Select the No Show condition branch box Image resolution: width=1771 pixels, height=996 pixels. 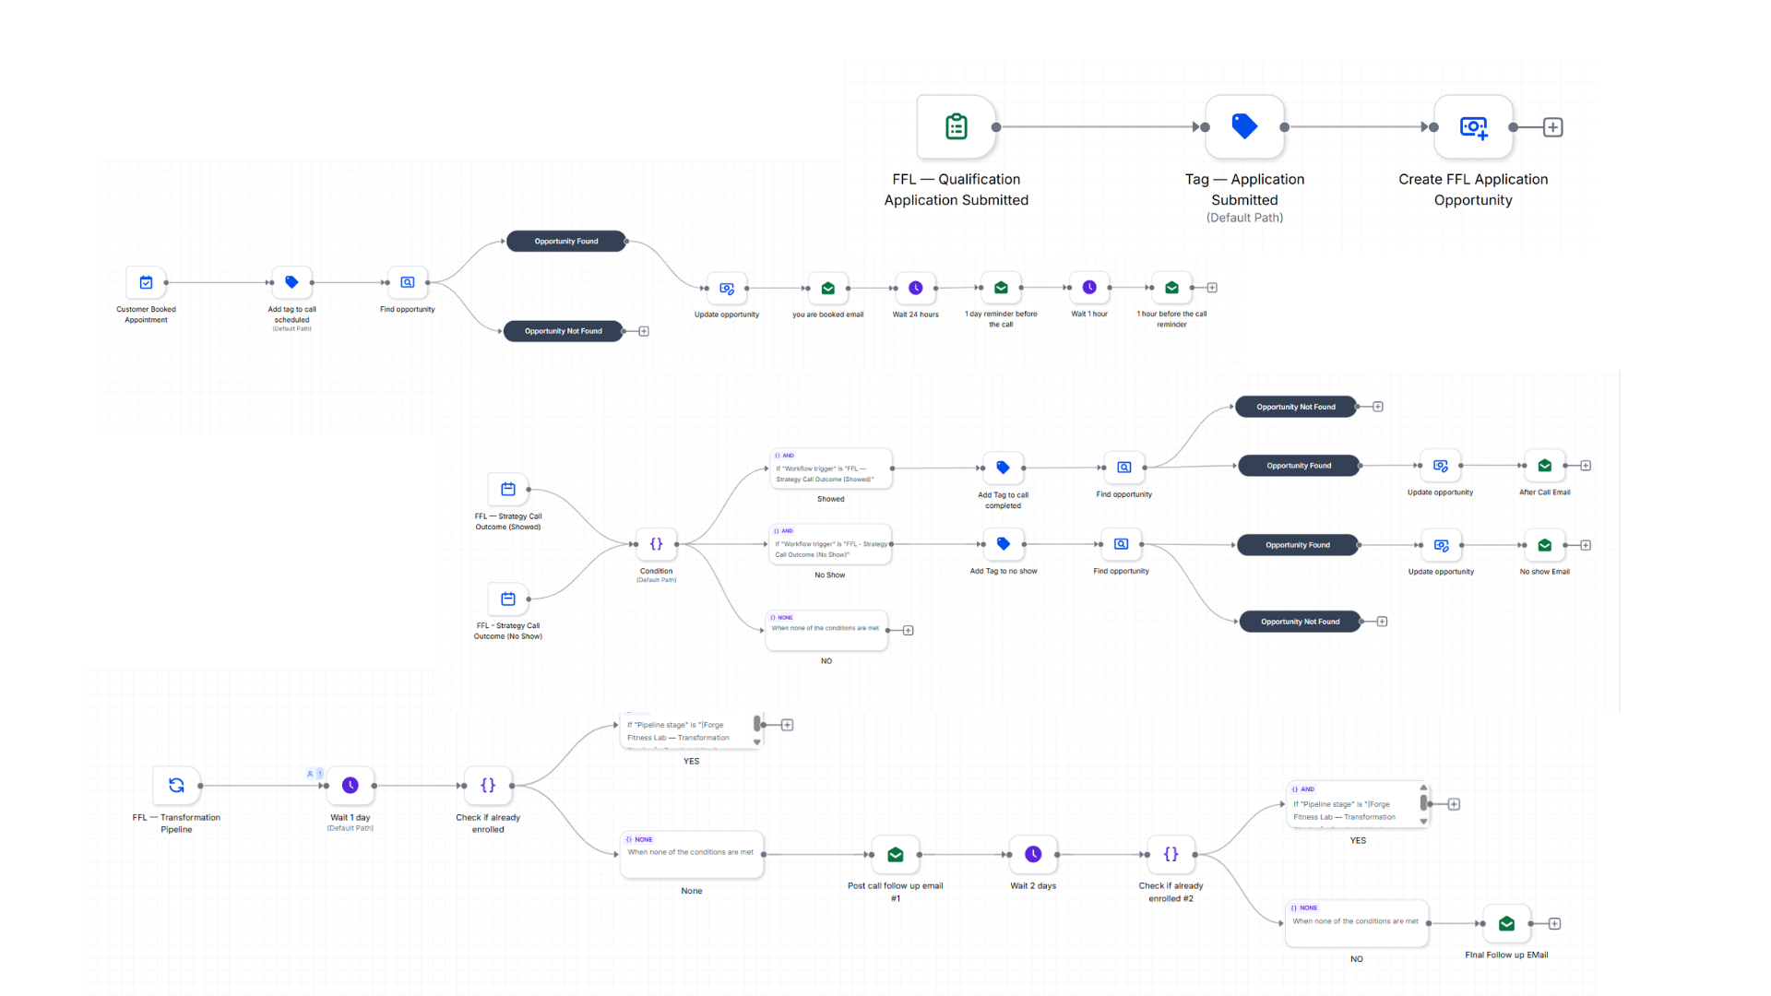tap(829, 544)
